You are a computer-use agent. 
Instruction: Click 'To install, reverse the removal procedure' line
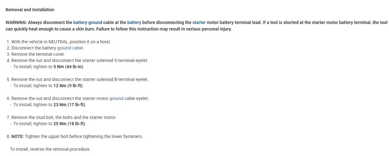[x=50, y=149]
